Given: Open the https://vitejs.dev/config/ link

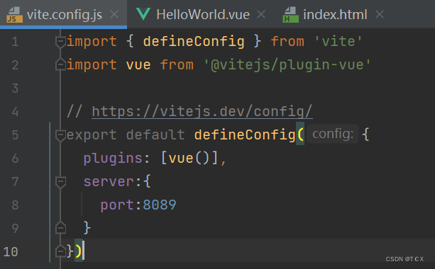Looking at the screenshot, I should pyautogui.click(x=202, y=112).
